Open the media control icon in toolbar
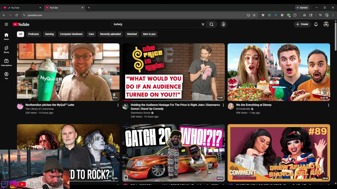 [320, 15]
